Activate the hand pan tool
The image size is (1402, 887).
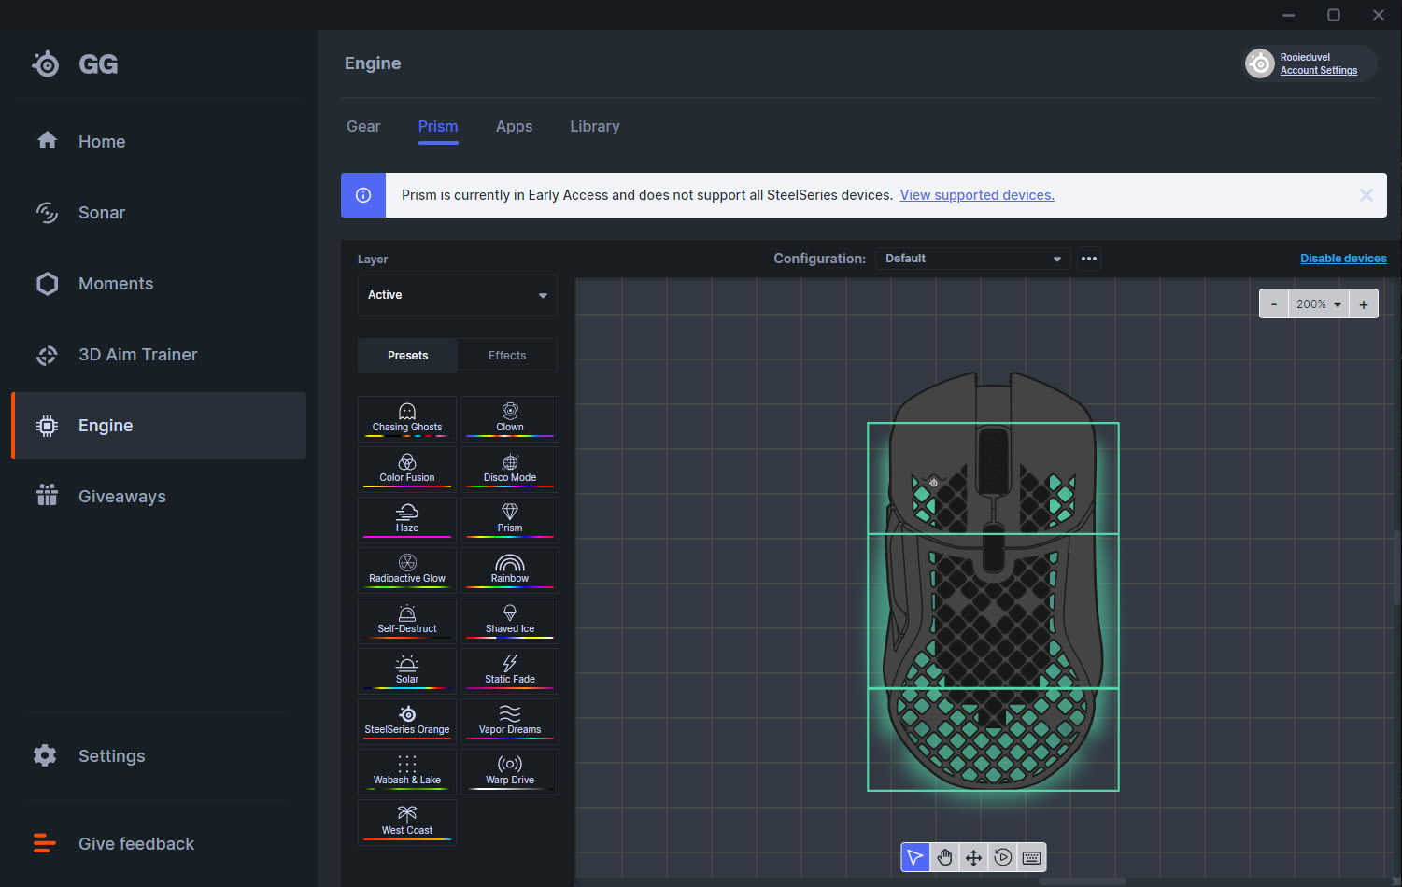pos(944,857)
